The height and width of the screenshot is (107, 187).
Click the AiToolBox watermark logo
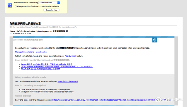[169, 100]
